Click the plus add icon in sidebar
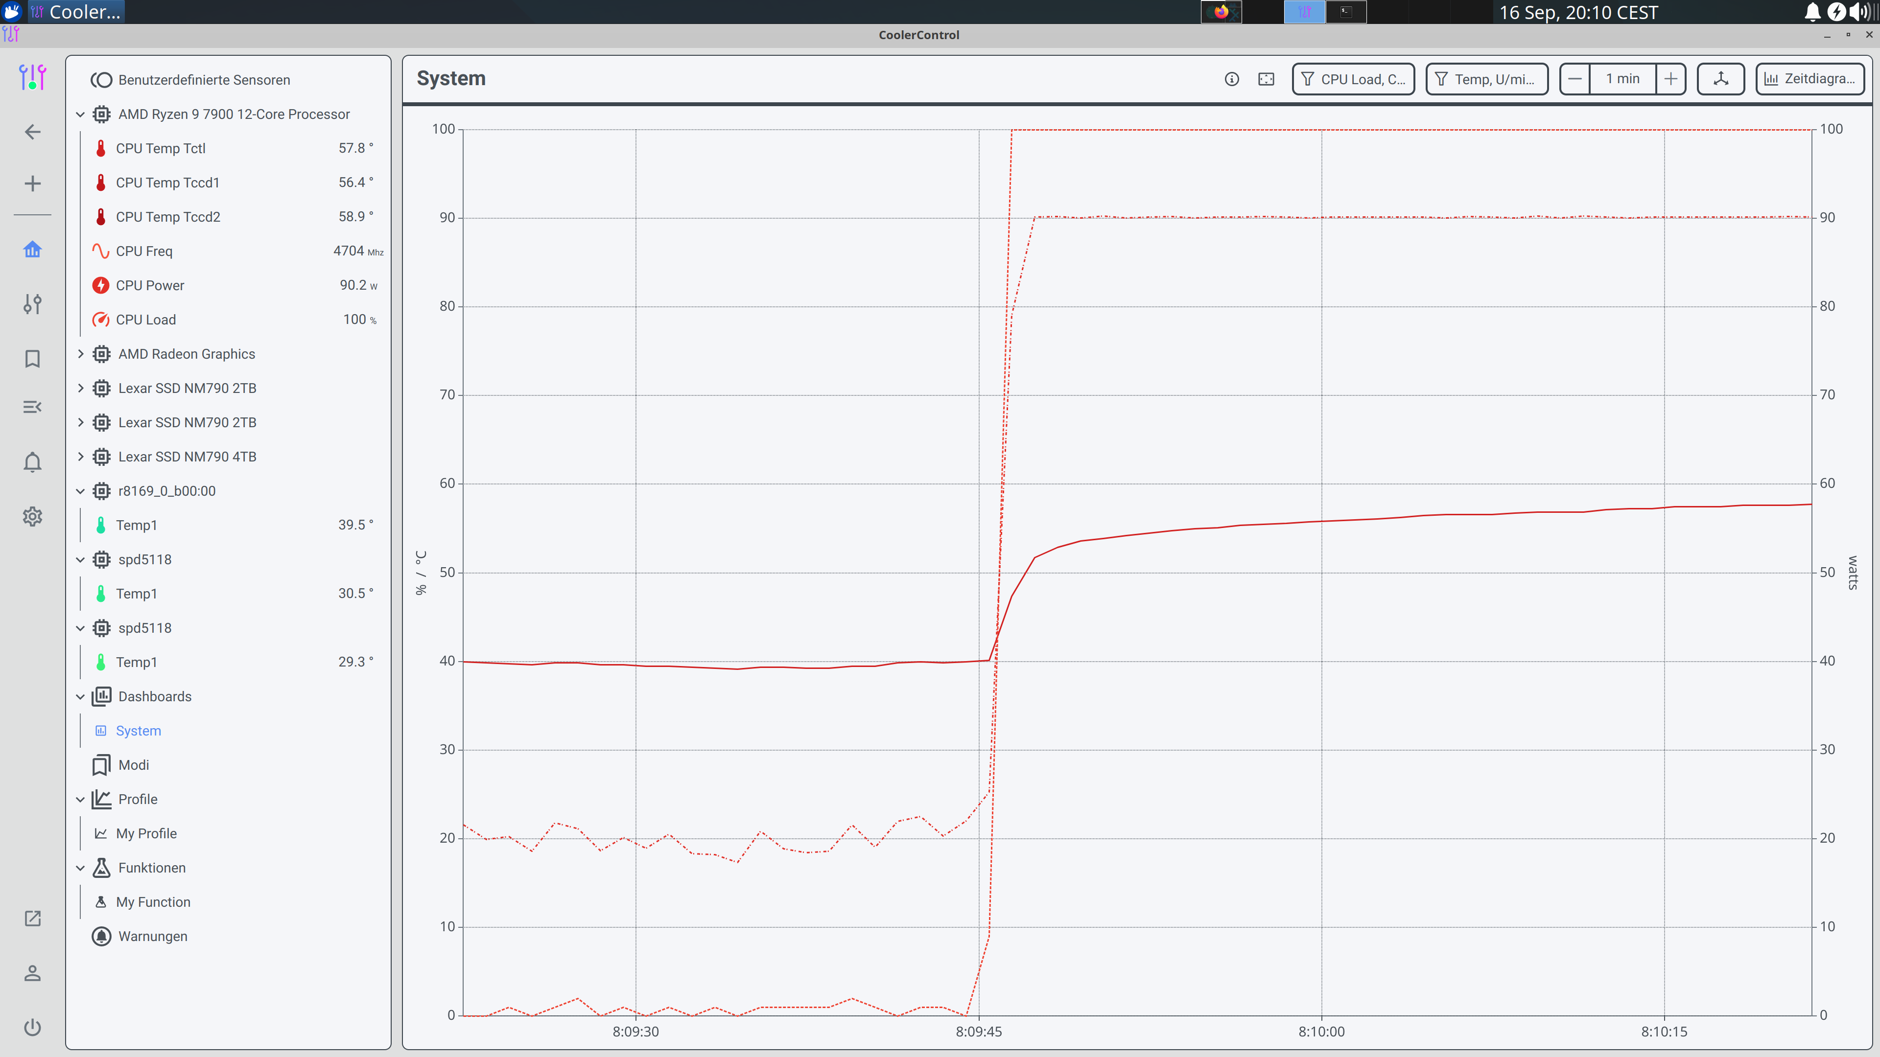The height and width of the screenshot is (1057, 1880). coord(32,184)
